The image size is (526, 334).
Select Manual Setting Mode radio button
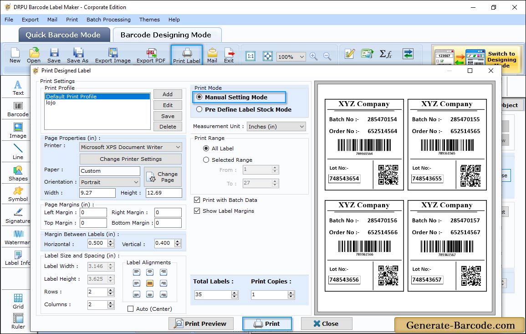coord(199,97)
